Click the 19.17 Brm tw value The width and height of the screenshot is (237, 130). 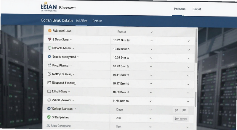coord(121,84)
